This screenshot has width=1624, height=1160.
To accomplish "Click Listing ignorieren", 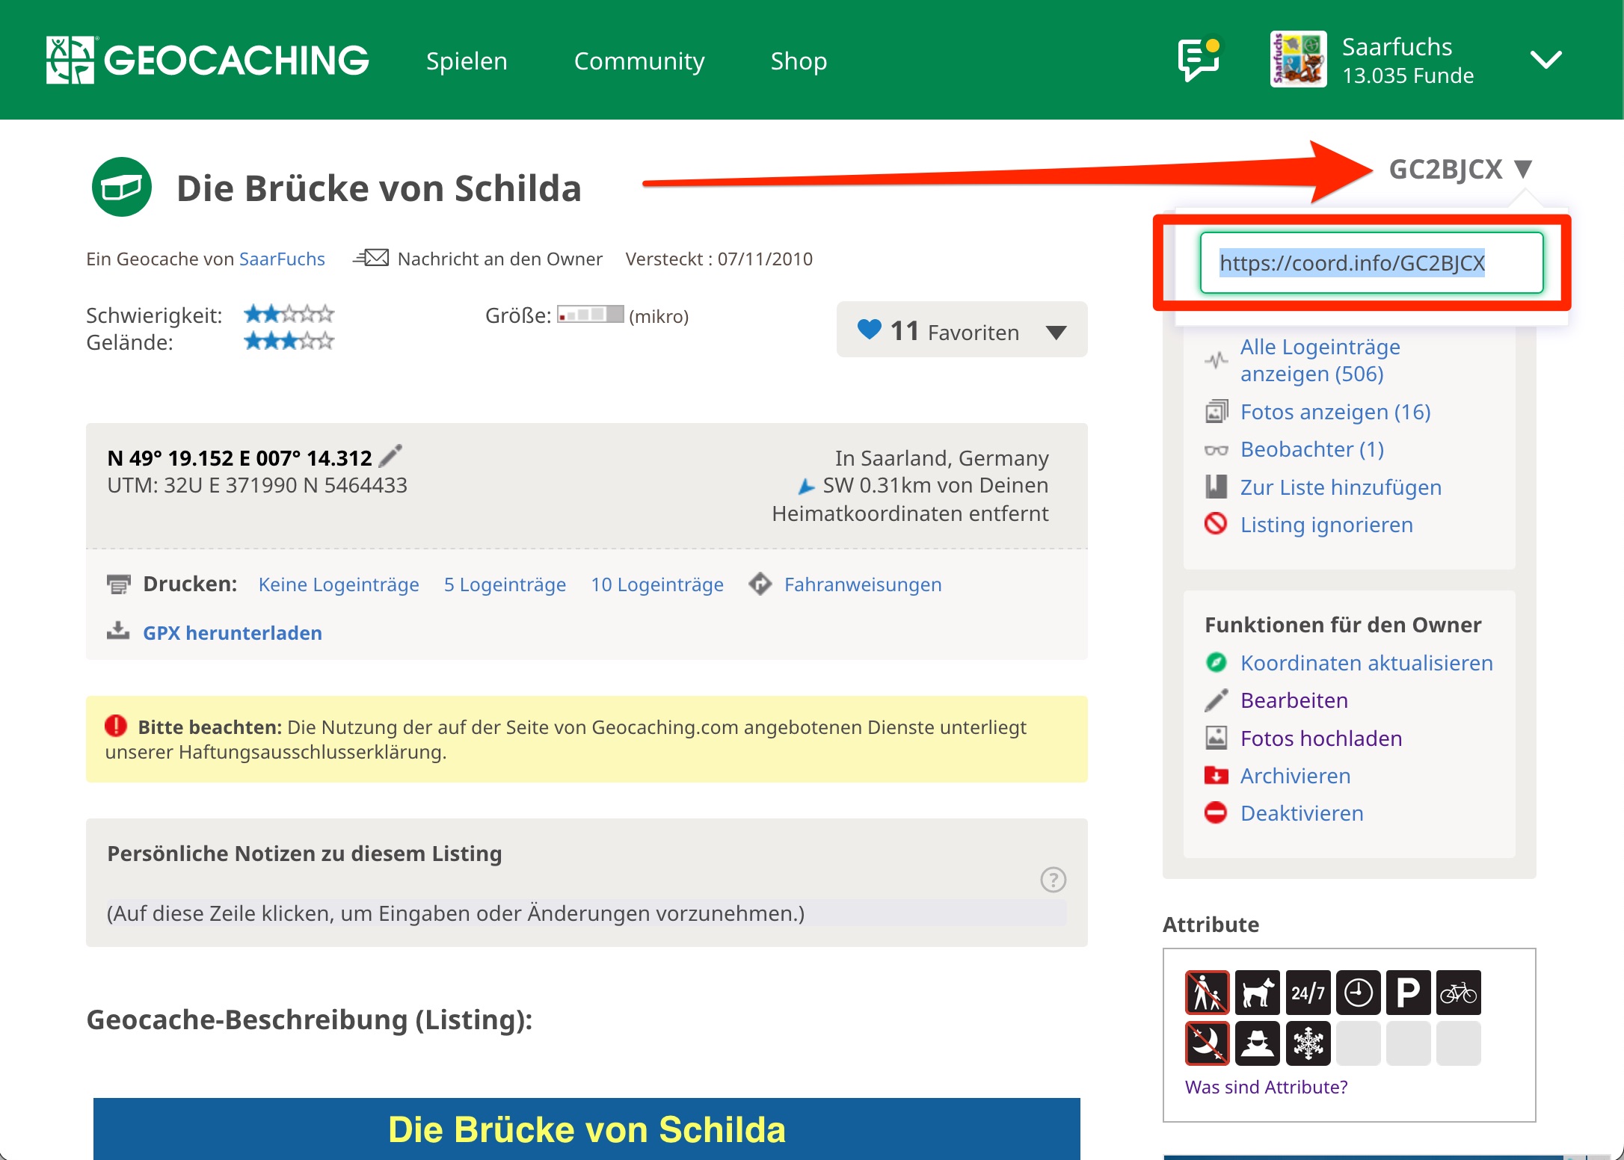I will tap(1326, 525).
